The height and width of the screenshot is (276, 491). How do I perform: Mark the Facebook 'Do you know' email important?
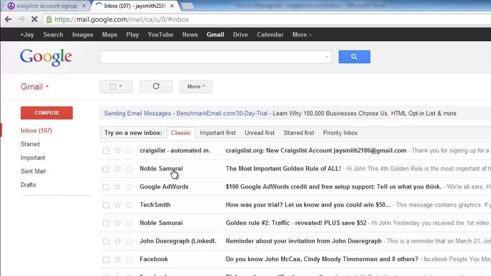[x=129, y=259]
